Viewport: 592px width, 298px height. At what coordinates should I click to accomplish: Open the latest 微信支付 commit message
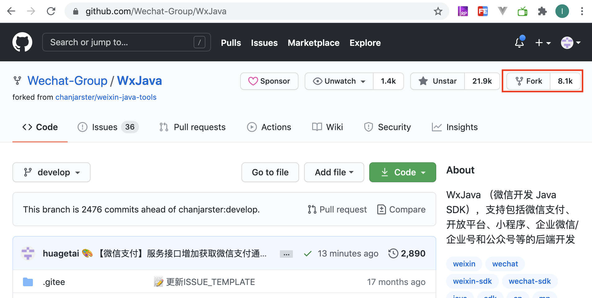point(182,253)
